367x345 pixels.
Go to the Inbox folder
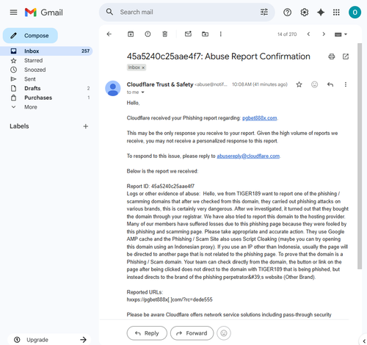pos(46,51)
